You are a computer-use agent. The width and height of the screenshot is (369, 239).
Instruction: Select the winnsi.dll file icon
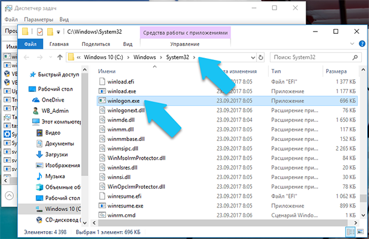pyautogui.click(x=102, y=177)
